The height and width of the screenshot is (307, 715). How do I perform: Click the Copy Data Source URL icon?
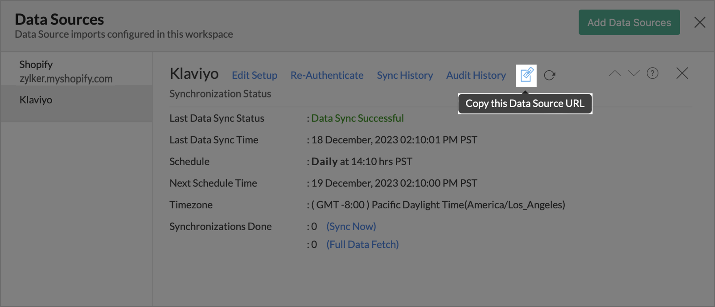click(x=526, y=75)
